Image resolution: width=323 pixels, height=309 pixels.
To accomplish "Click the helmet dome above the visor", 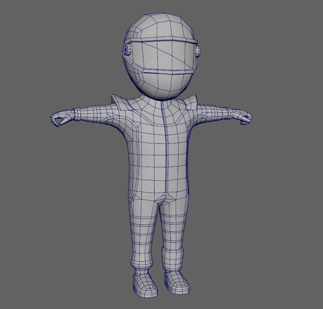I will pyautogui.click(x=161, y=27).
